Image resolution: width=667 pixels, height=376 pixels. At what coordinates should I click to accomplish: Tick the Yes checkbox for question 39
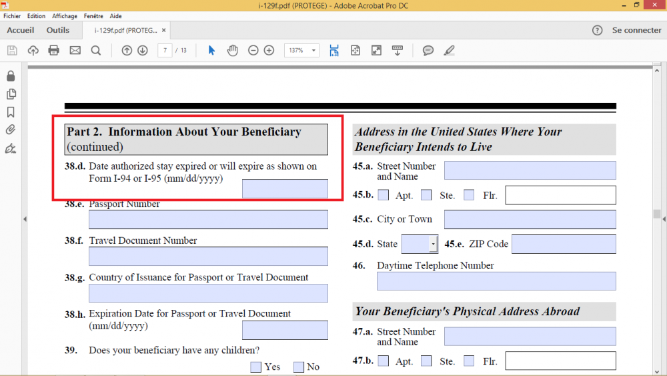[x=255, y=367]
